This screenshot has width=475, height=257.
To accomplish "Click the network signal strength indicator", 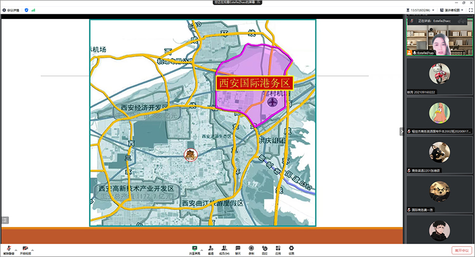I will [x=34, y=9].
